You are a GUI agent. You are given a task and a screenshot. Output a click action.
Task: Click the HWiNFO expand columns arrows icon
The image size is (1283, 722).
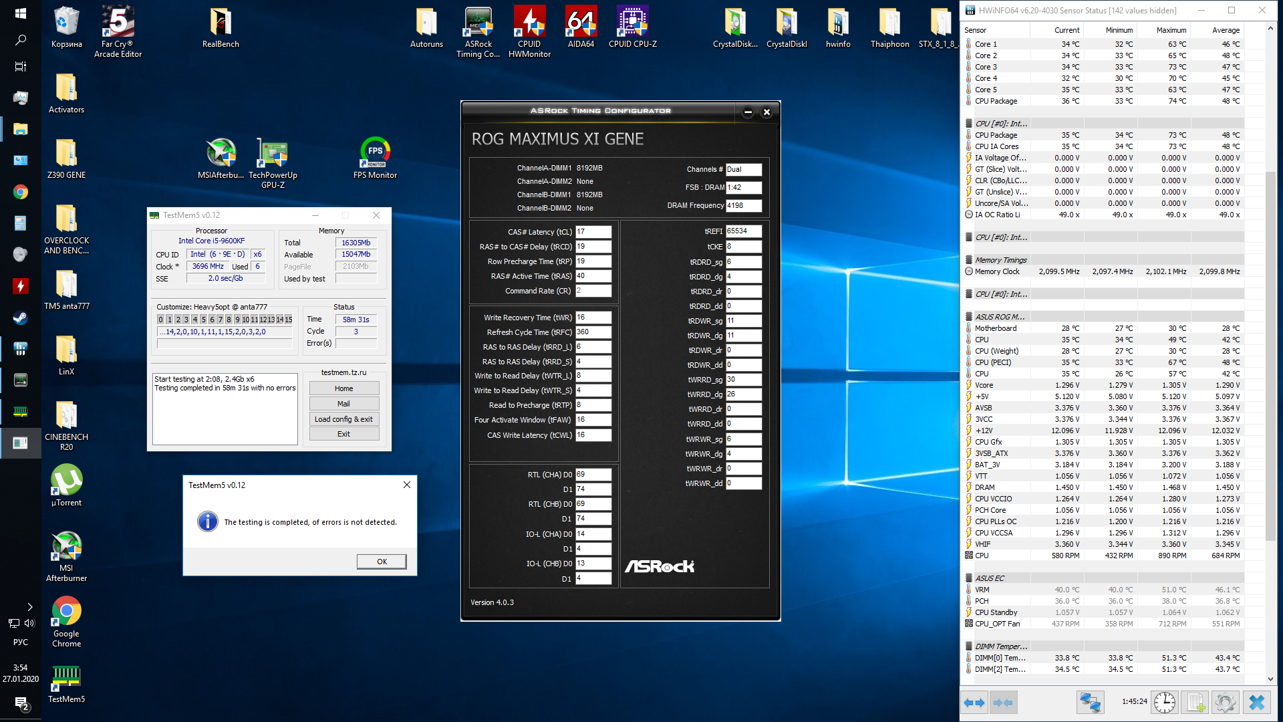click(974, 703)
